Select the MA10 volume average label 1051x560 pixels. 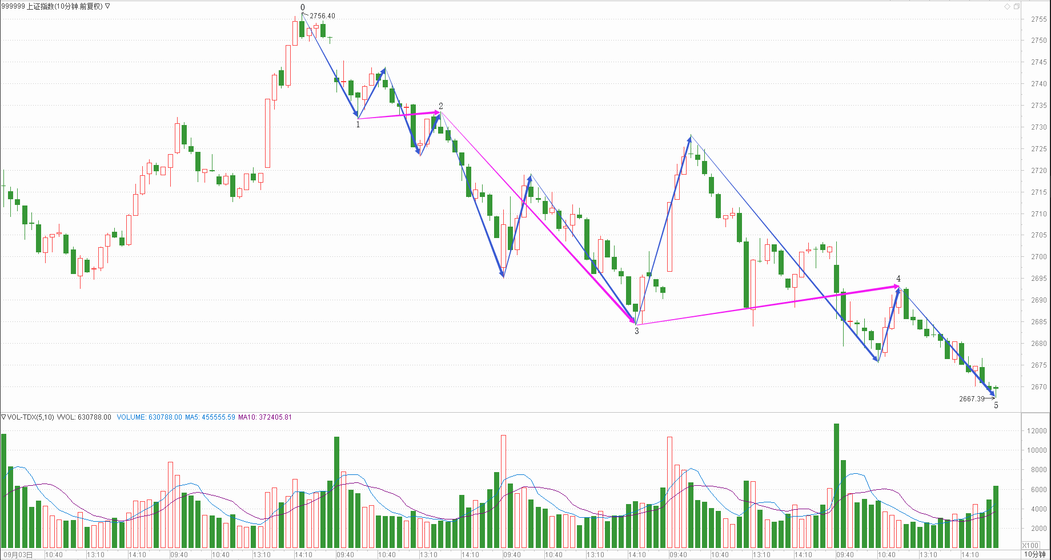[264, 417]
